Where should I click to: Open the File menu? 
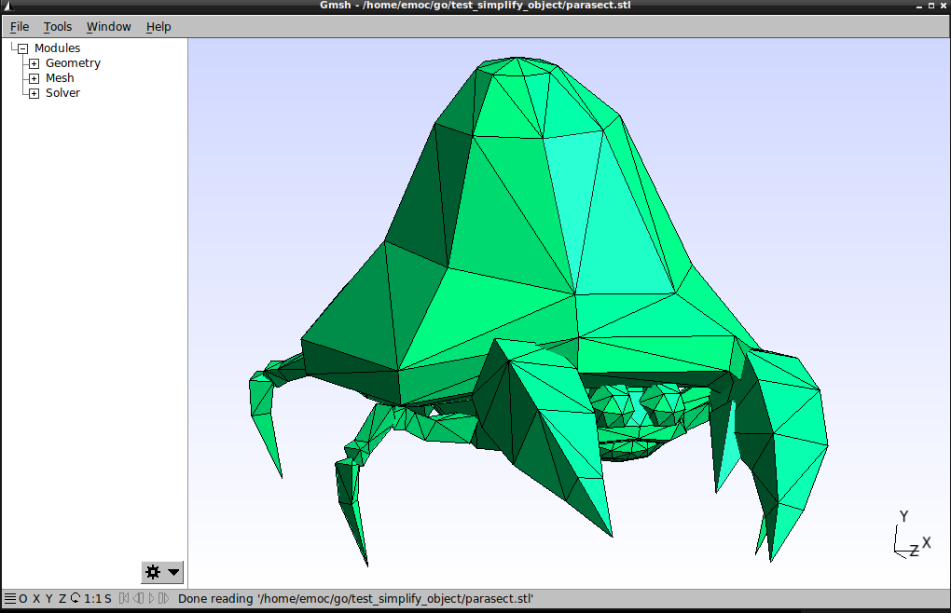click(x=20, y=26)
